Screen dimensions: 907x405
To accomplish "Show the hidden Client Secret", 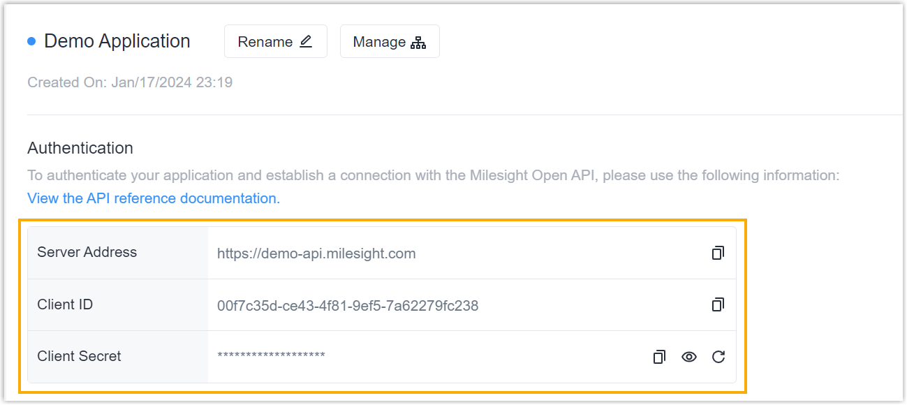I will pos(689,357).
